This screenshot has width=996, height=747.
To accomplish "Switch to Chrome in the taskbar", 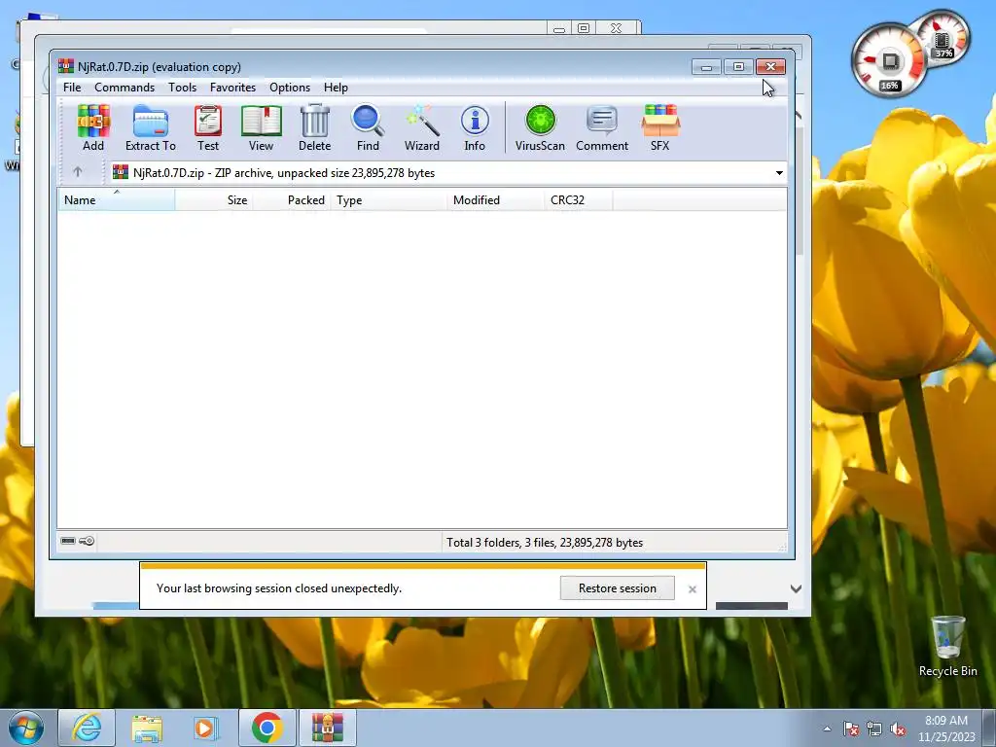I will click(x=267, y=728).
